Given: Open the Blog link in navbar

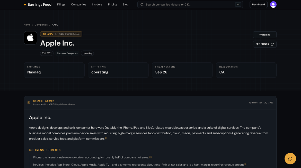Looking at the screenshot, I should tap(125, 4).
